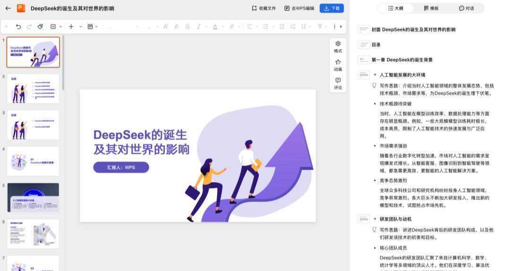Open the 评论 comments panel
Image resolution: width=510 pixels, height=271 pixels.
click(338, 83)
